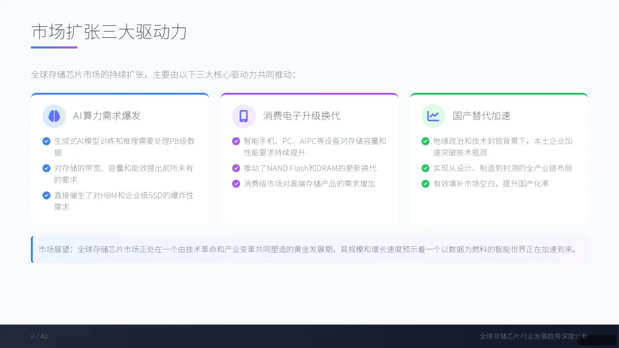Click the brain icon beside AI算力需求爆发
The width and height of the screenshot is (619, 348).
[x=54, y=116]
